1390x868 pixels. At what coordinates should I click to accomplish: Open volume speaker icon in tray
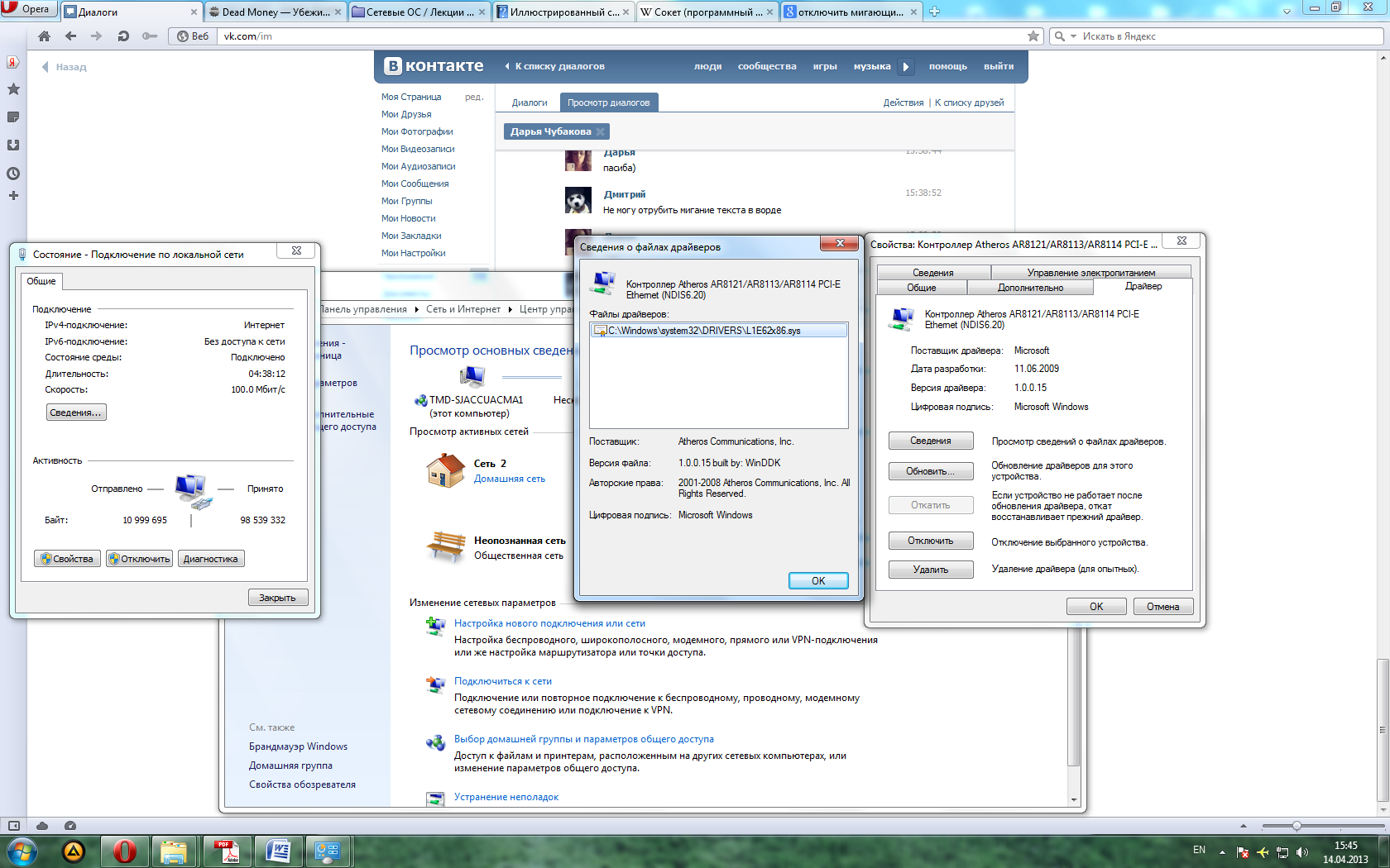click(x=1302, y=851)
